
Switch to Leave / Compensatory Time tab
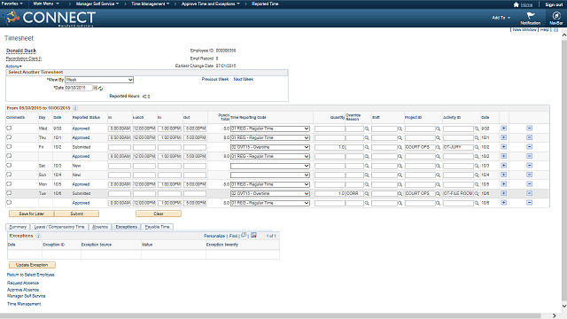(59, 227)
